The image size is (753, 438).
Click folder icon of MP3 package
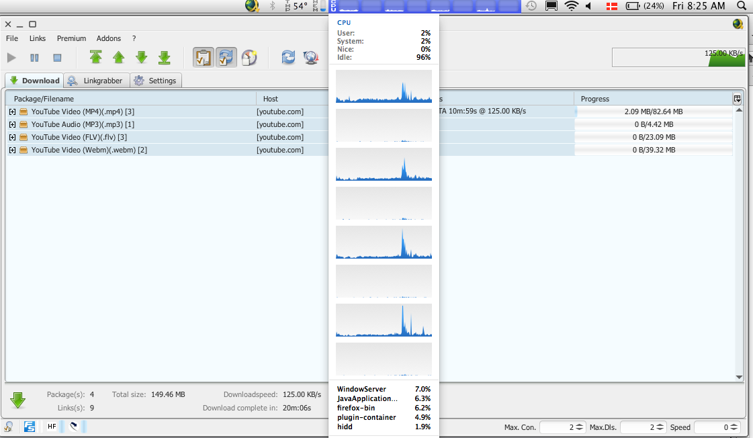coord(23,124)
